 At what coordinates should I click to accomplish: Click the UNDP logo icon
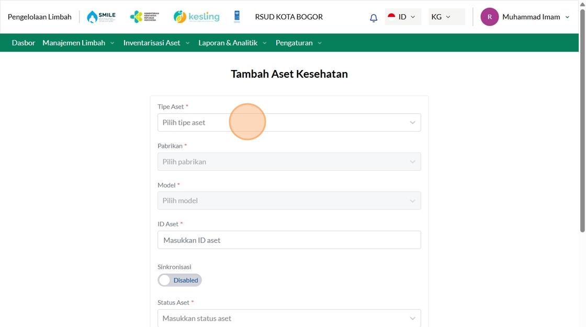(x=237, y=17)
